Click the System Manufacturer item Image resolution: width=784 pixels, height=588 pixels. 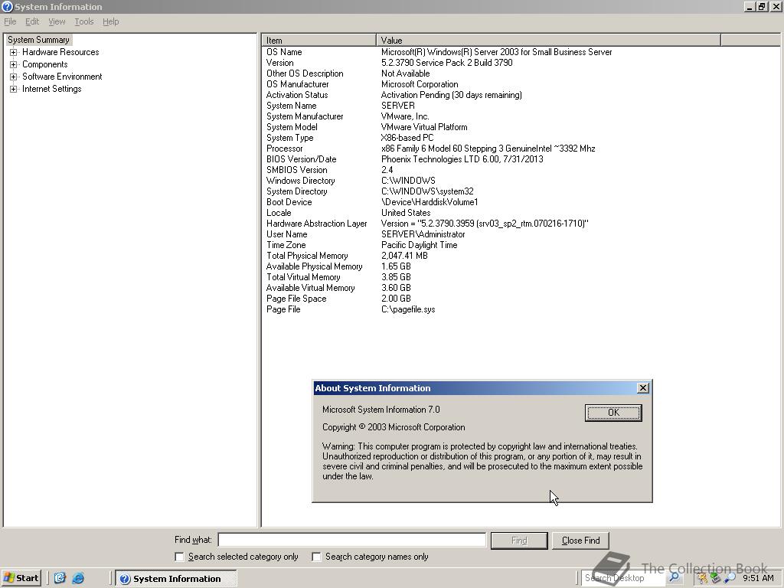(305, 116)
